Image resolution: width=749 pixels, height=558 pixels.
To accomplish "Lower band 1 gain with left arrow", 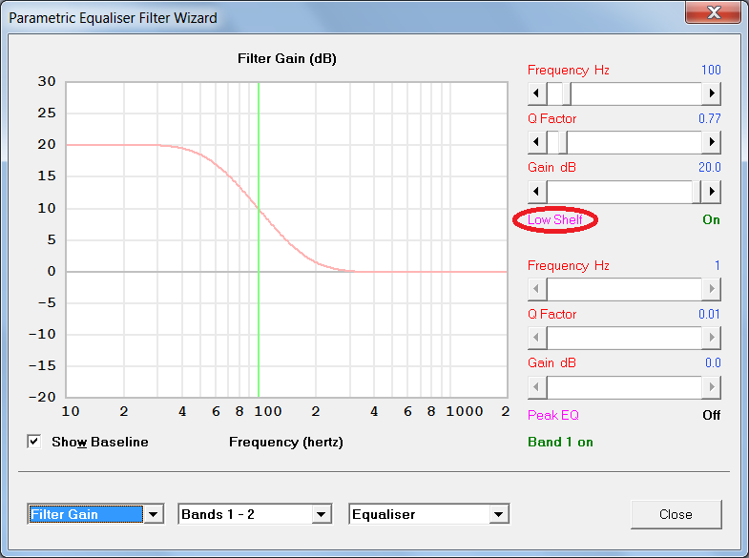I will click(x=537, y=192).
